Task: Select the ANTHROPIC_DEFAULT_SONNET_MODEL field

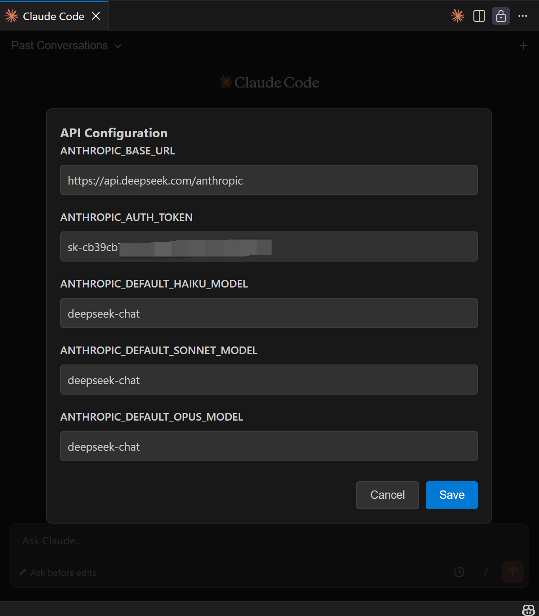Action: 269,380
